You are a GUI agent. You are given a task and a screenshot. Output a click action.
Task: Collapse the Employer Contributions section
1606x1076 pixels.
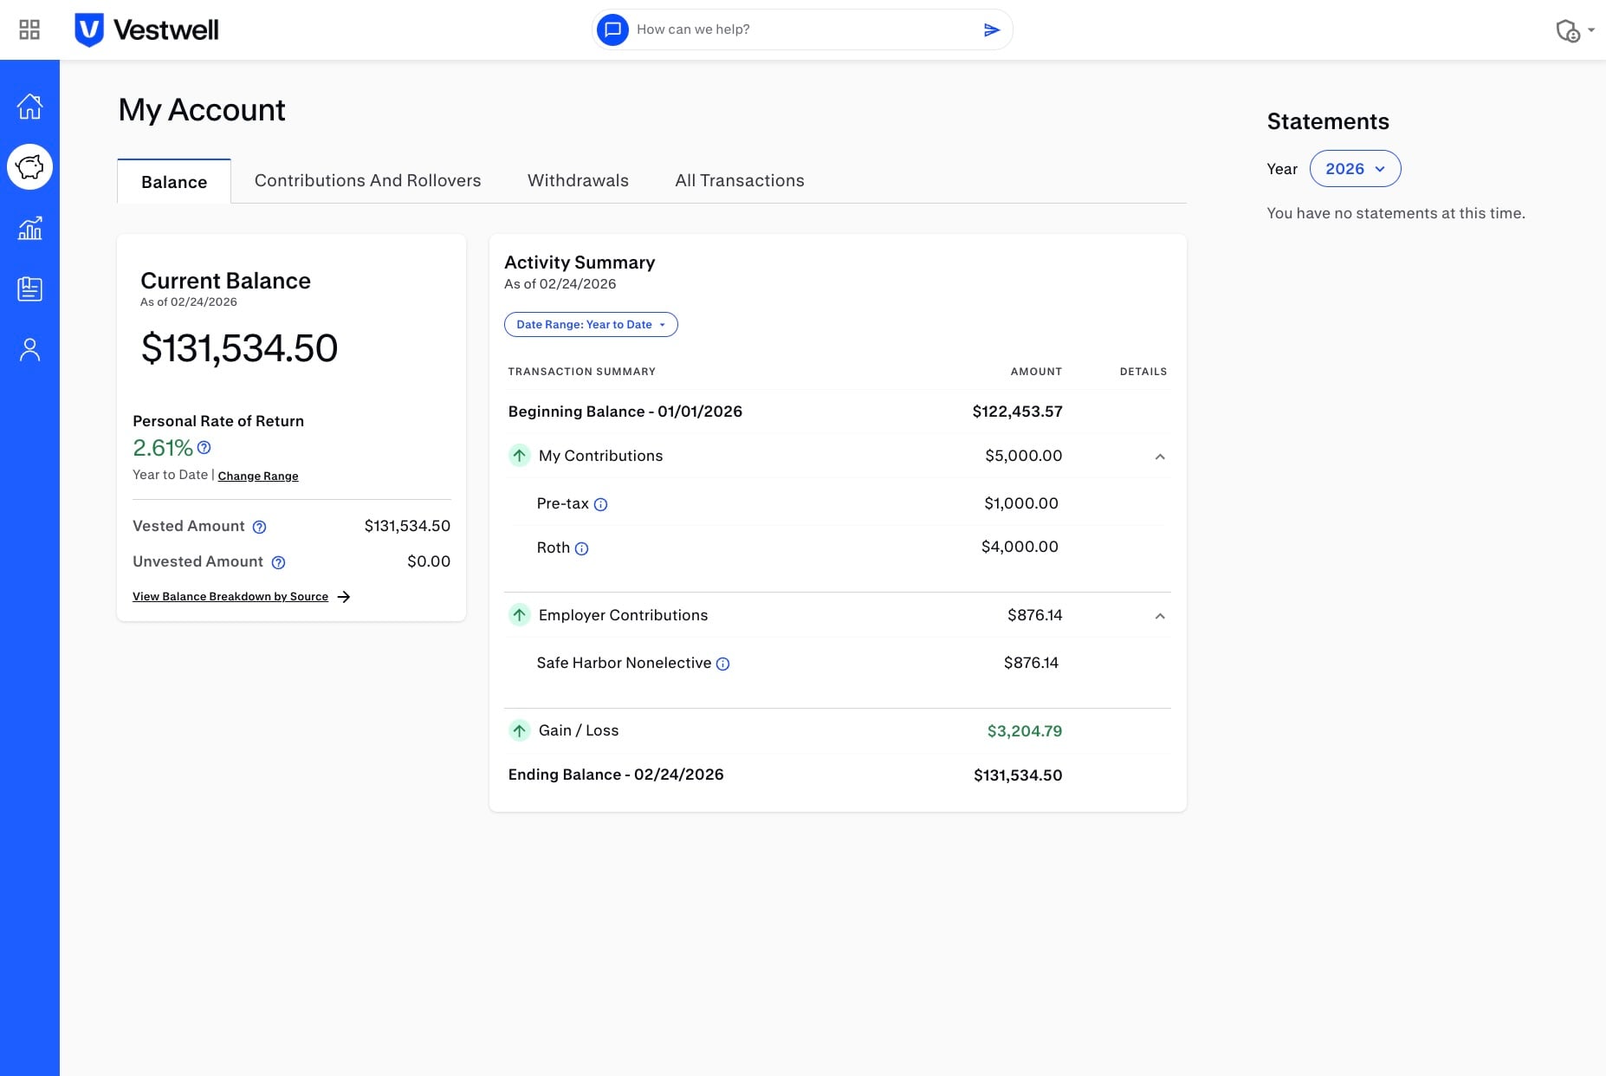pyautogui.click(x=1160, y=616)
